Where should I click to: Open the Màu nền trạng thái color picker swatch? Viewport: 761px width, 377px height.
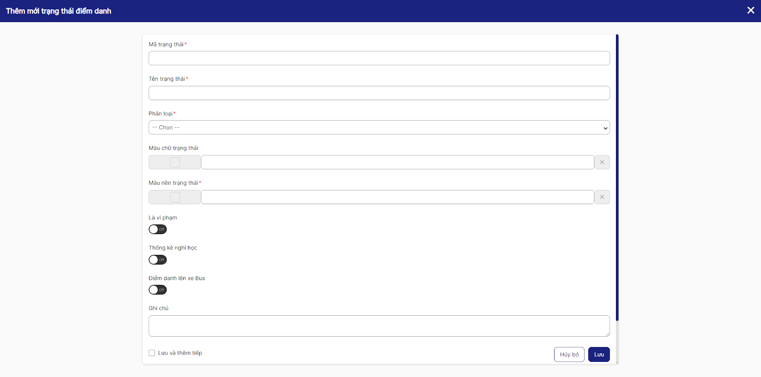(175, 197)
